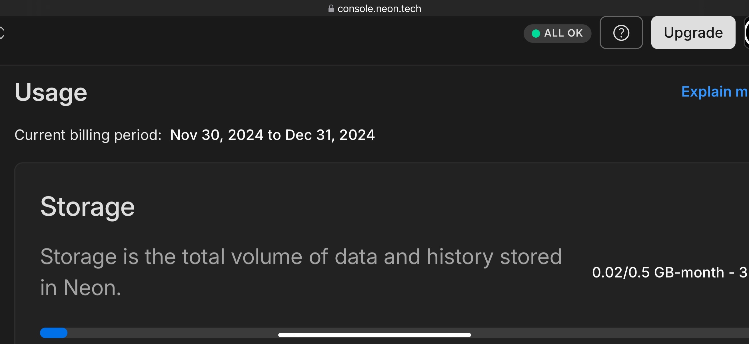Screen dimensions: 749x344
Task: Click the words 'in Neon.' in description
Action: point(81,288)
